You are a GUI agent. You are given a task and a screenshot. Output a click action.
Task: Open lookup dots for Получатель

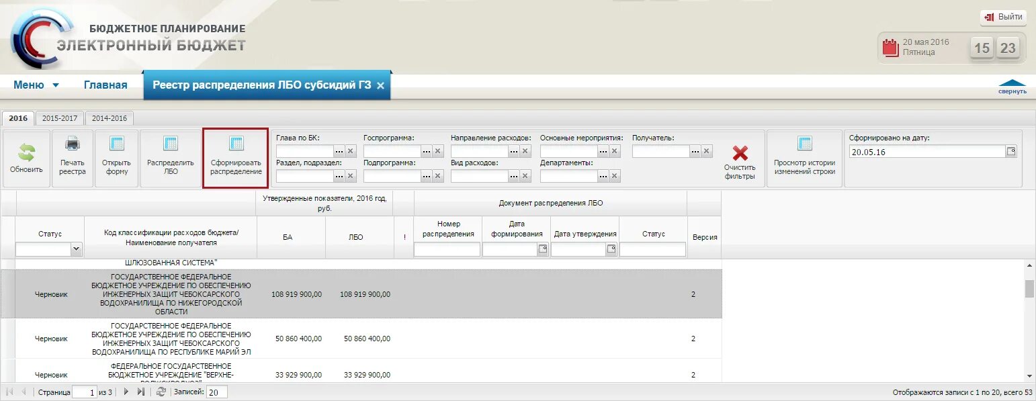[x=695, y=151]
